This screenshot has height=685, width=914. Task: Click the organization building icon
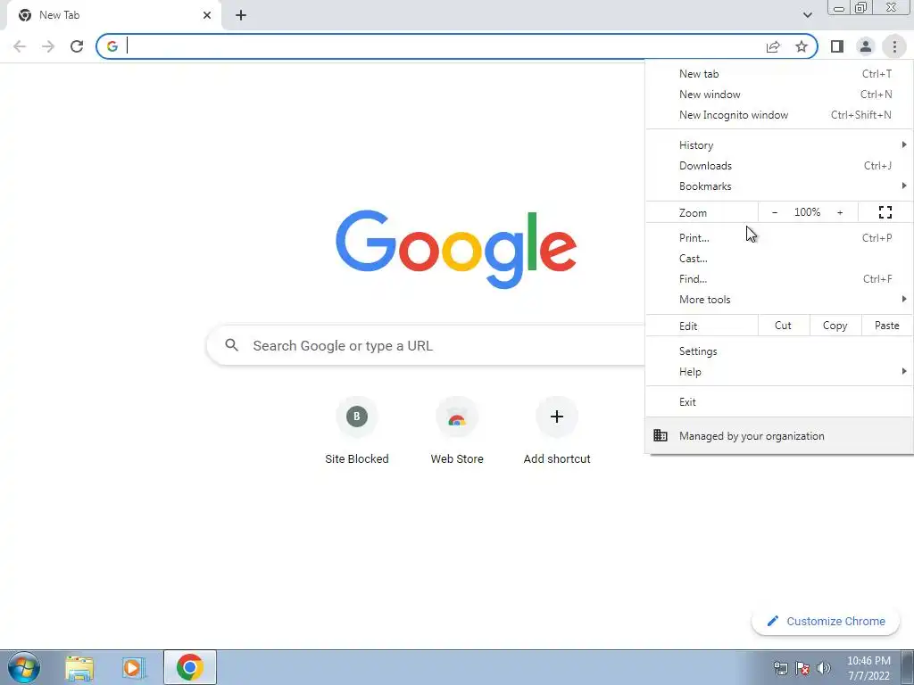pos(660,435)
